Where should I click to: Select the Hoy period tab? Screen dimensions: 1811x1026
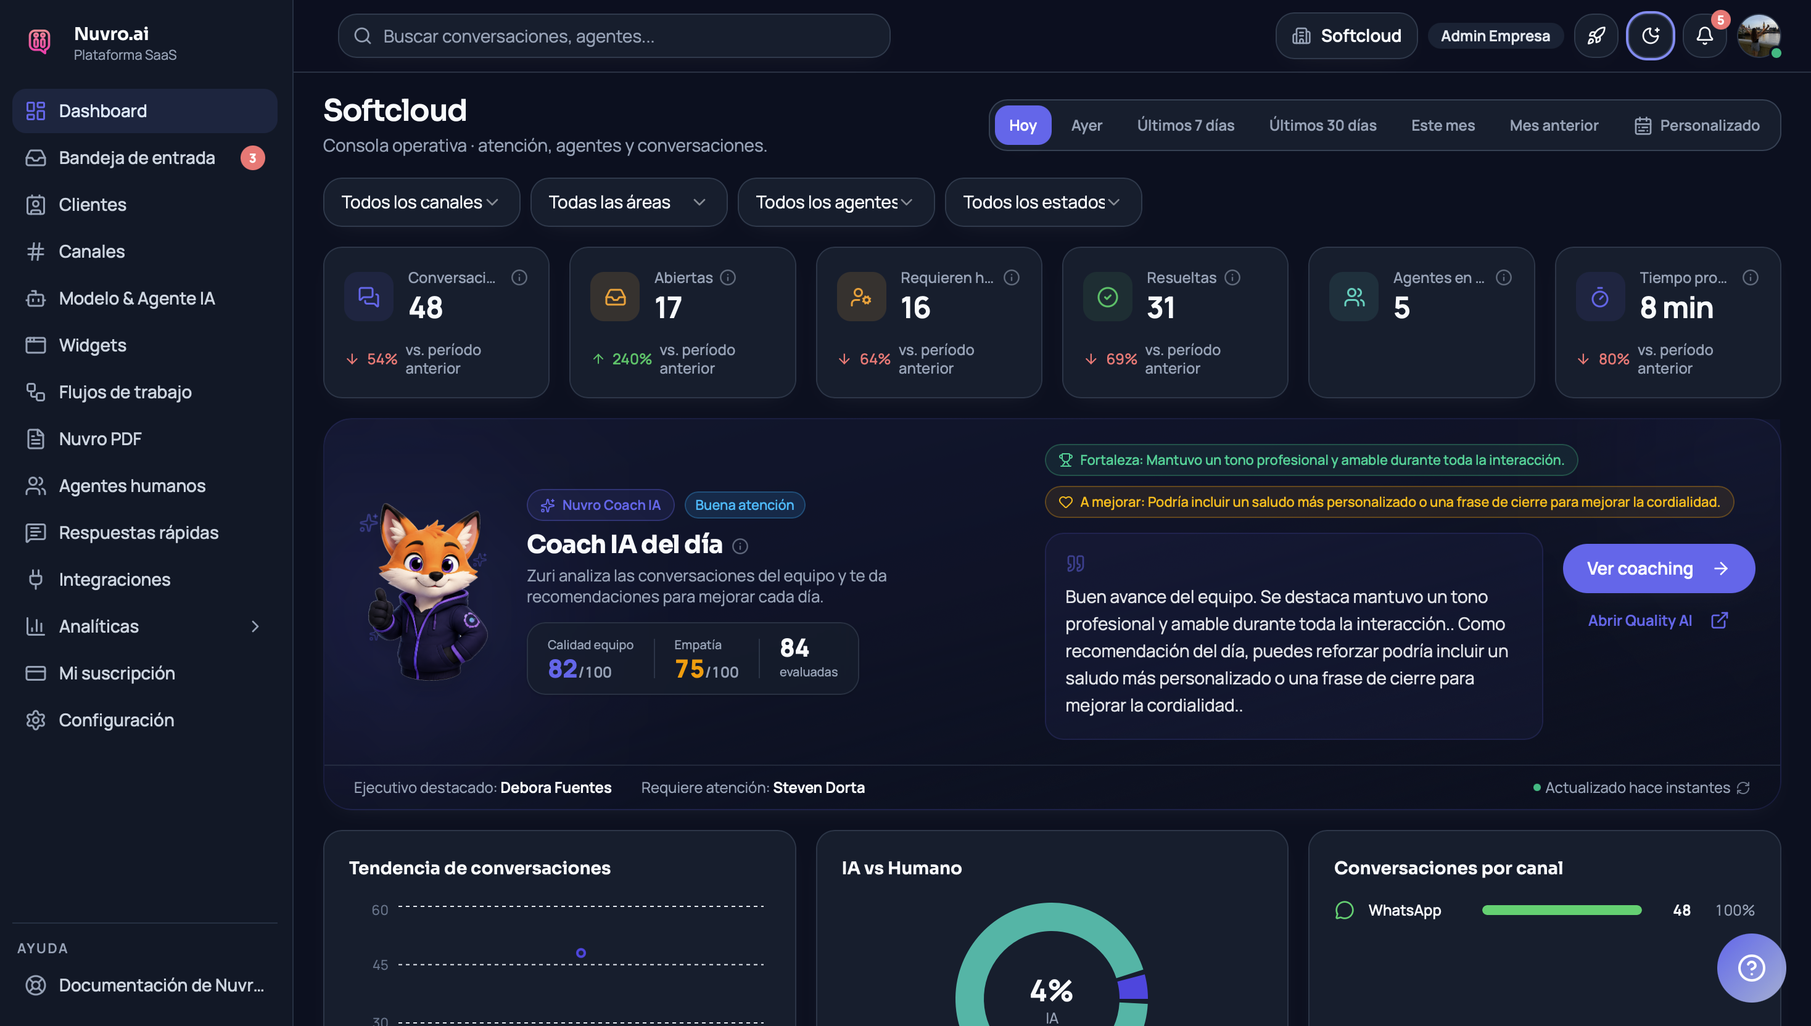[x=1023, y=125]
